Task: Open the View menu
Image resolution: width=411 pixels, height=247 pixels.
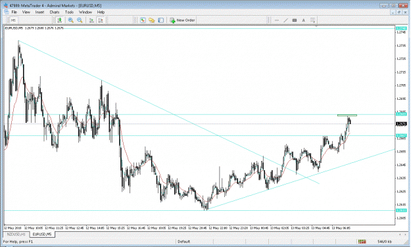Action: click(26, 12)
